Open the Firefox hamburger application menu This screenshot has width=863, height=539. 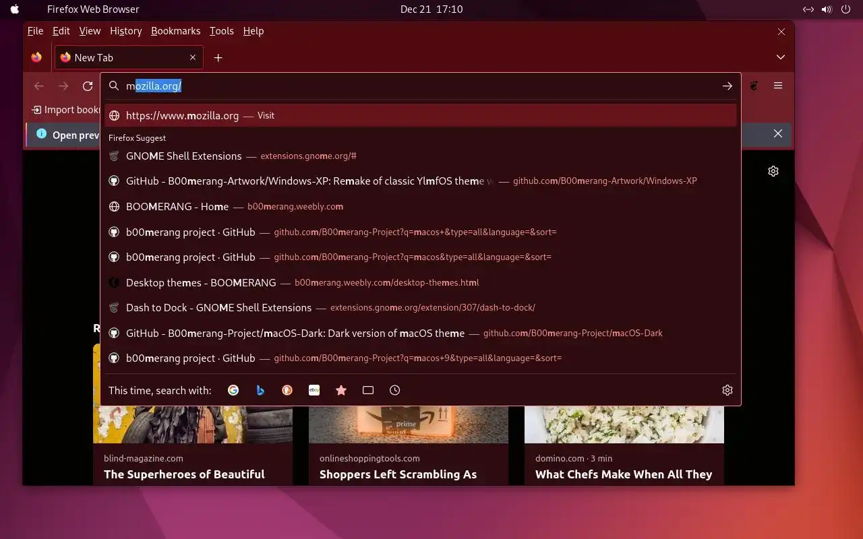tap(778, 86)
